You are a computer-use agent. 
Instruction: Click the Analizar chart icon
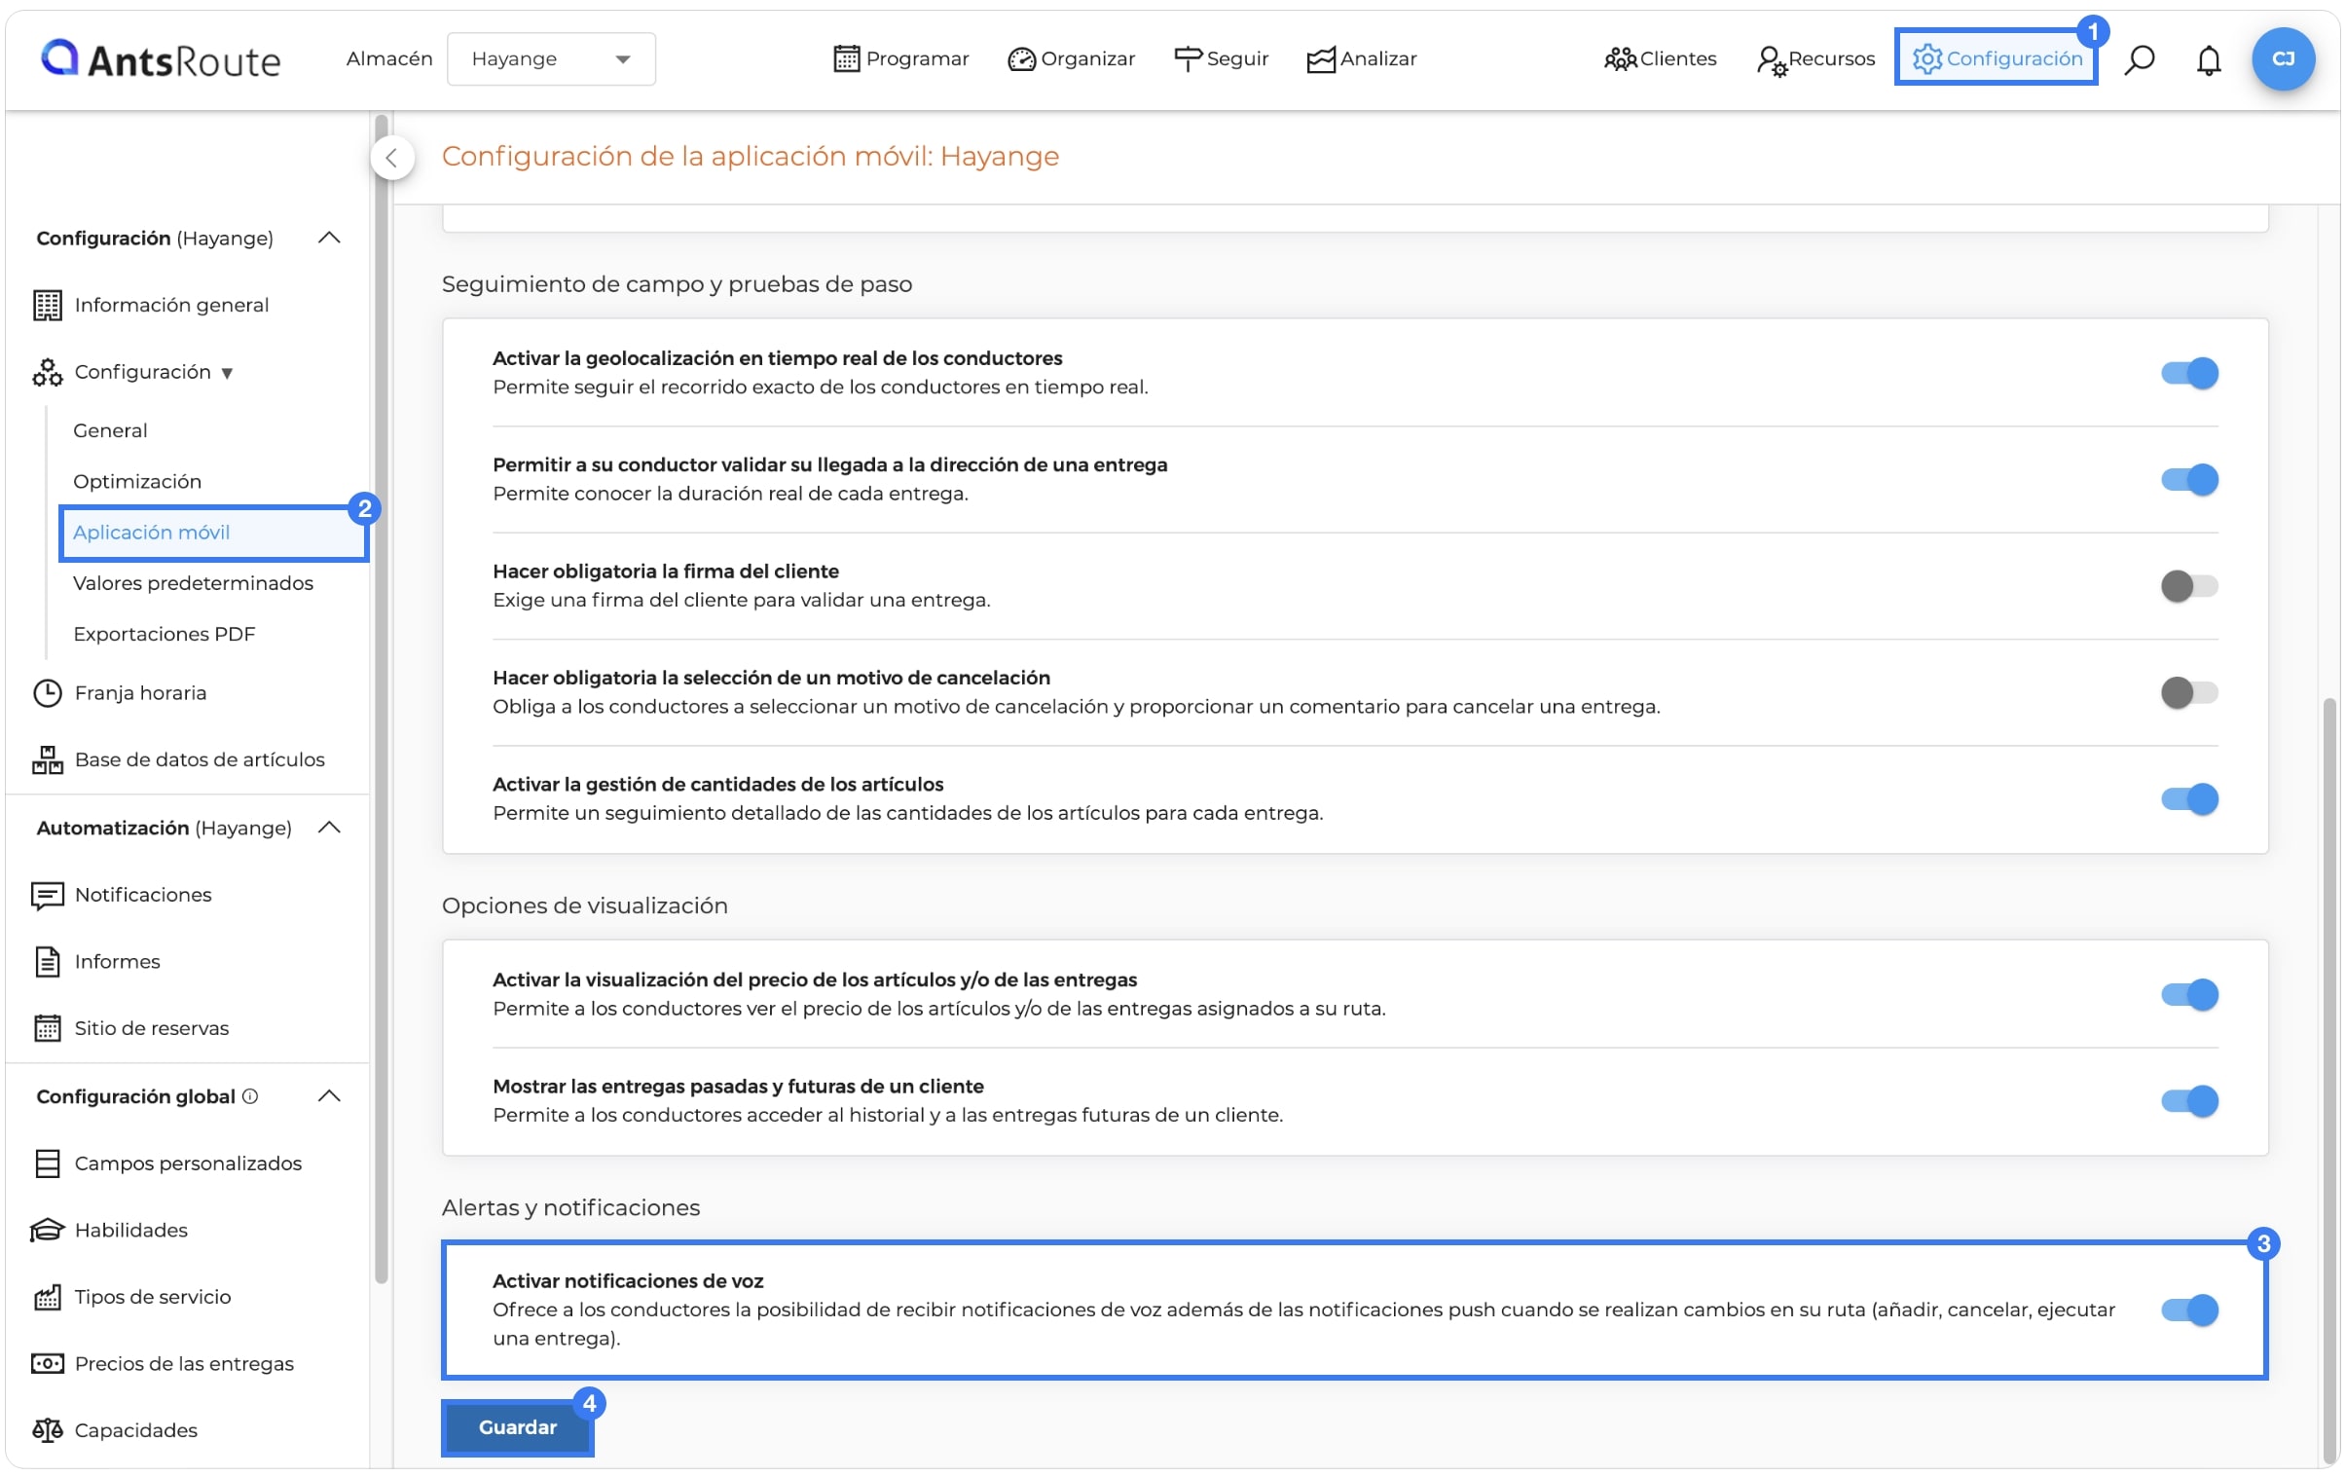1320,59
